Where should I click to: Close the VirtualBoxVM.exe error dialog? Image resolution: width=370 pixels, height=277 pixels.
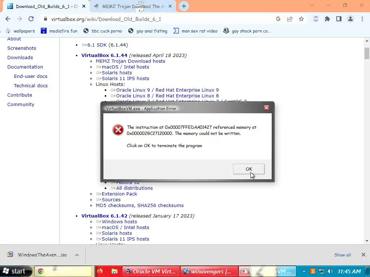pos(266,107)
